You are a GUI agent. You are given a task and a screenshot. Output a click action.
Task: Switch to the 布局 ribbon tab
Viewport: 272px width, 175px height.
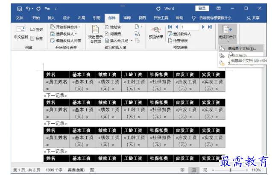[82, 18]
